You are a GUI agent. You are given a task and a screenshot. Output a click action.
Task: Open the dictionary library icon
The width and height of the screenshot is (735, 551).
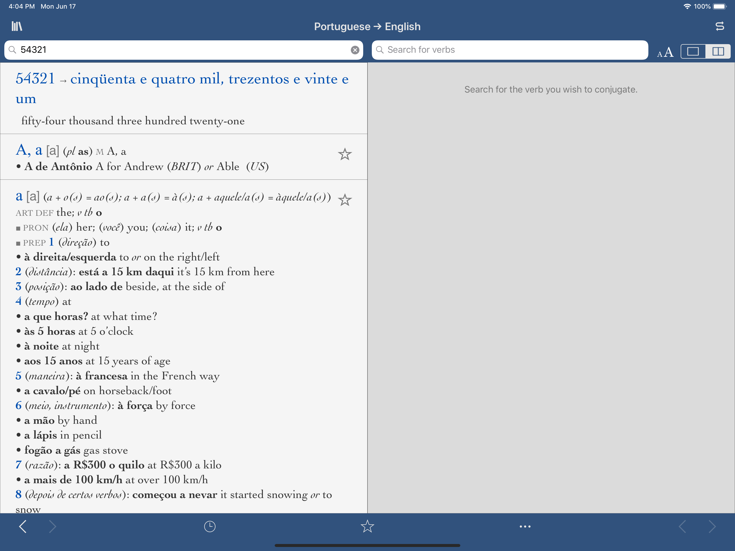pyautogui.click(x=17, y=26)
